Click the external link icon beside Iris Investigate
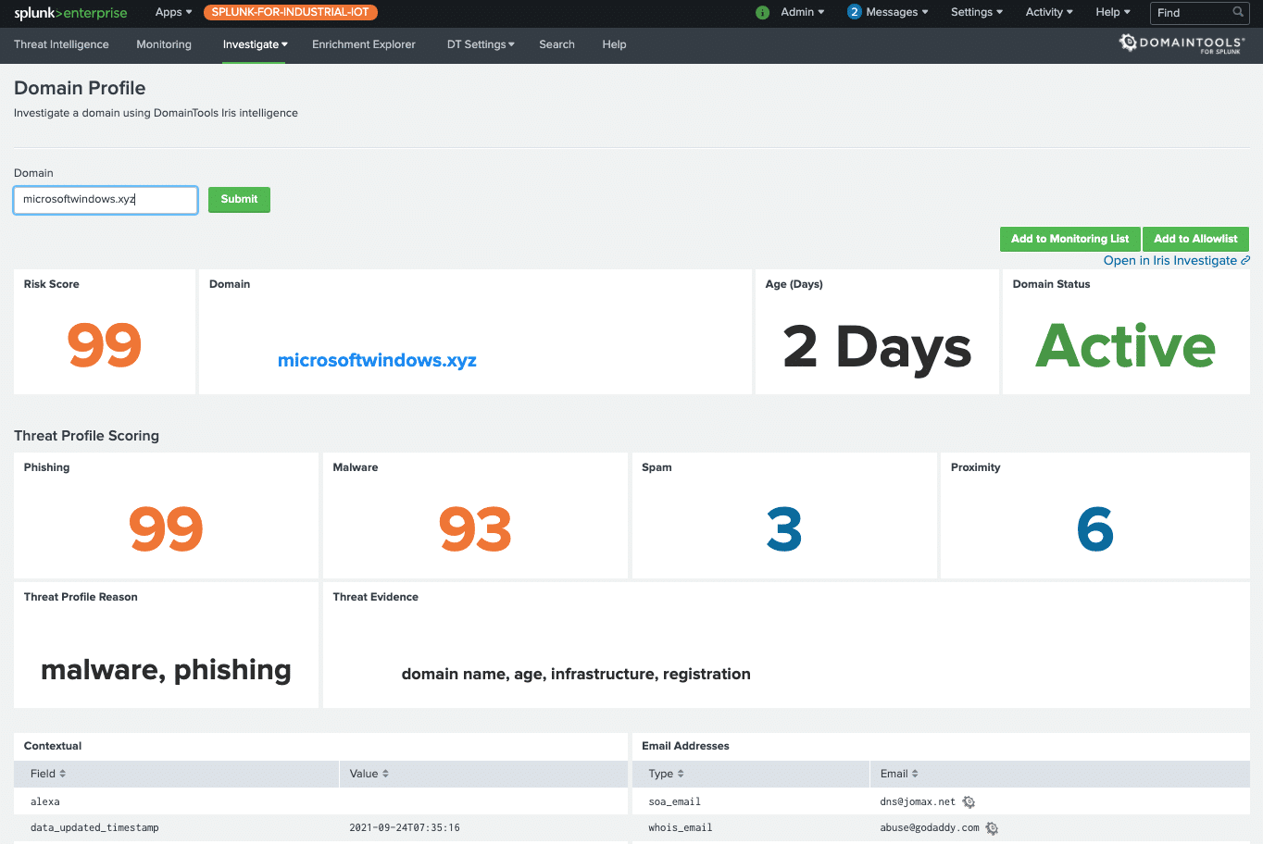 tap(1245, 260)
